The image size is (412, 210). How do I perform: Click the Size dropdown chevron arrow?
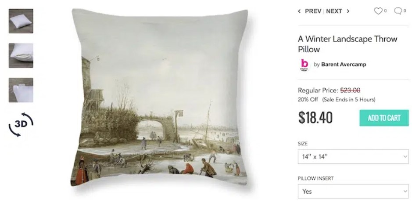coord(405,156)
